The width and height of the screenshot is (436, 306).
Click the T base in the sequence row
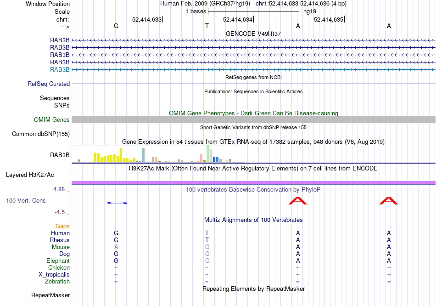click(x=207, y=26)
